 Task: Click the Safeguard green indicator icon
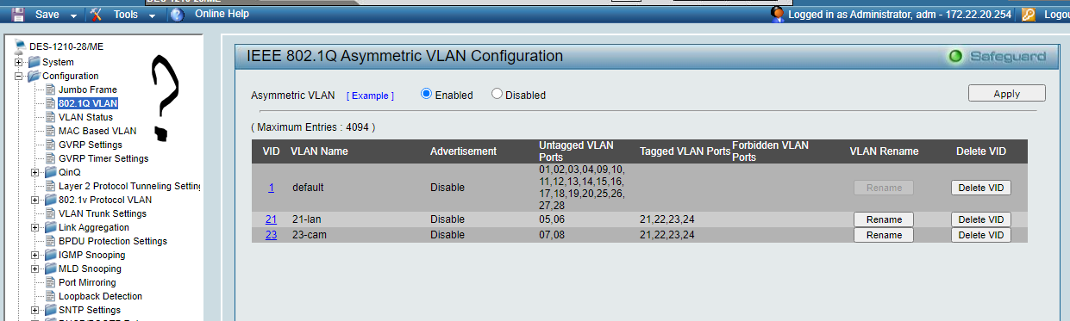tap(954, 57)
